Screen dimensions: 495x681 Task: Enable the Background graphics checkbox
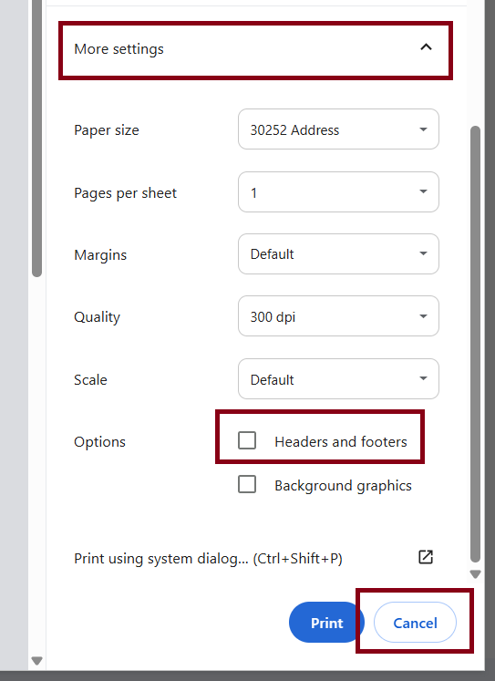coord(247,484)
